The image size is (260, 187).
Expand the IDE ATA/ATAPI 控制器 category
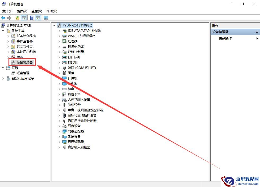(59, 31)
